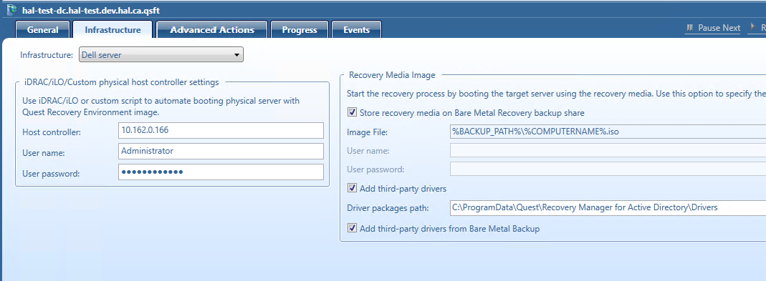Click the host controller User password field
766x281 pixels.
(221, 172)
